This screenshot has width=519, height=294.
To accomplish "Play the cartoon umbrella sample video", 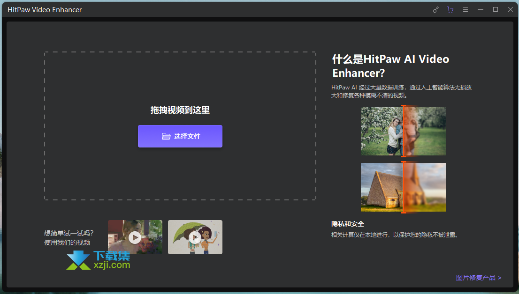I will tap(195, 237).
